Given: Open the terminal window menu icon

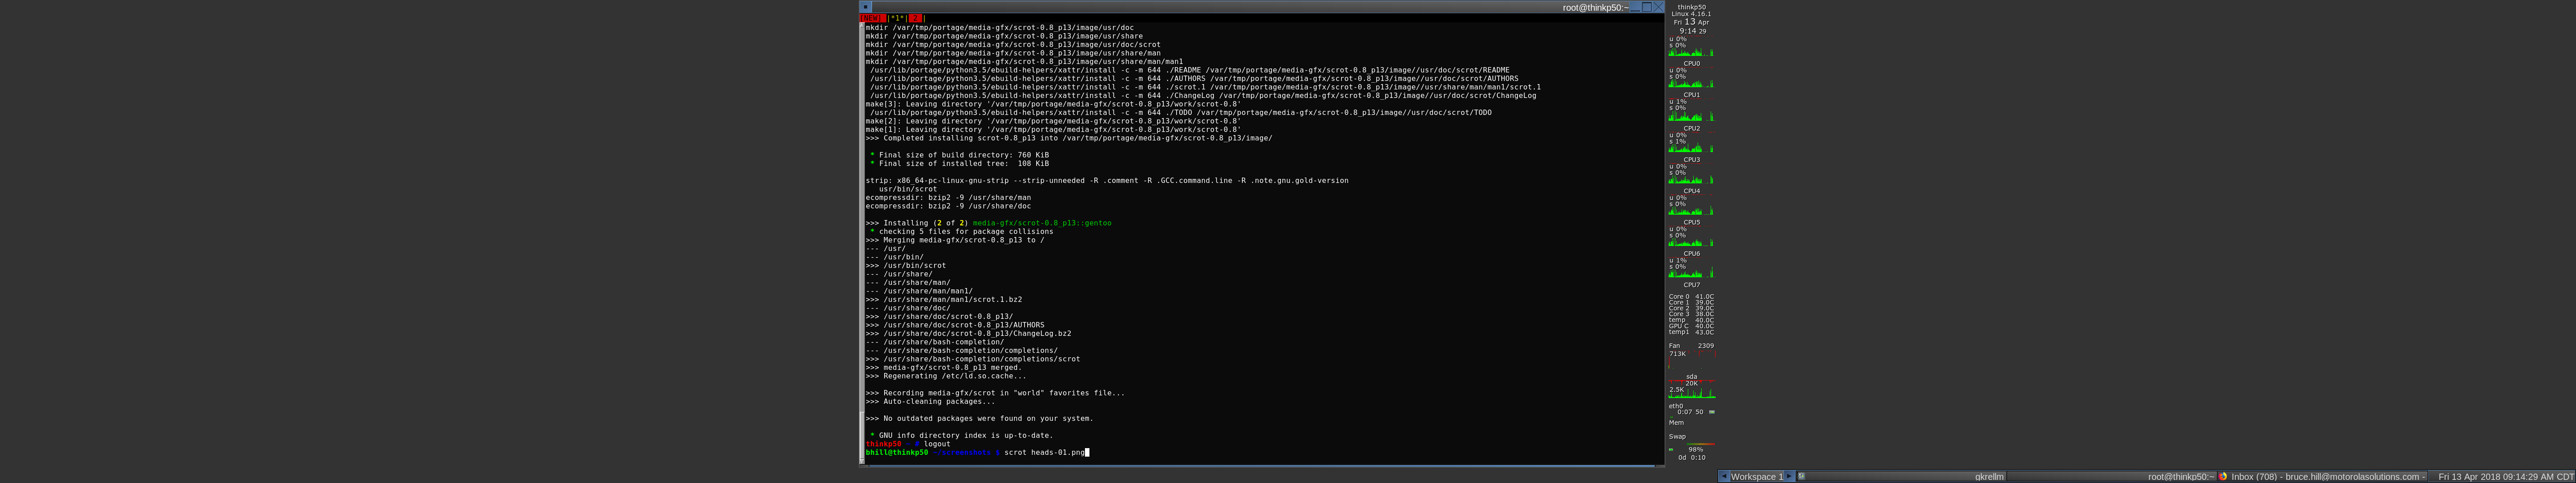Looking at the screenshot, I should point(866,7).
